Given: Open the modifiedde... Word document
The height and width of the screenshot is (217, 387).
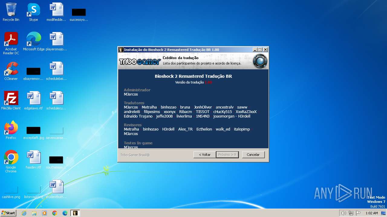Looking at the screenshot, I should coord(56,12).
